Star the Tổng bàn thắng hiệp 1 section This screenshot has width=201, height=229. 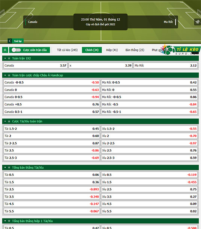[9, 221]
